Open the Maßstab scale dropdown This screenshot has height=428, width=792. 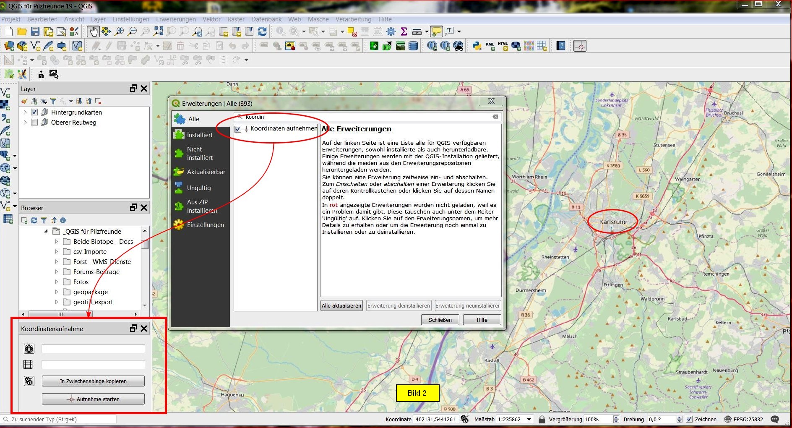pos(529,419)
